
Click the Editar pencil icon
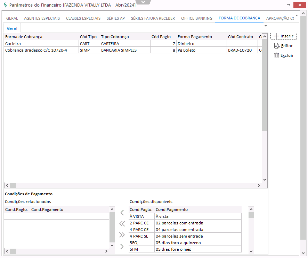tap(277, 46)
